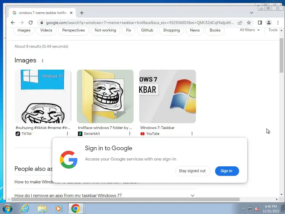Click Chrome icon in taskbar

coord(76,208)
